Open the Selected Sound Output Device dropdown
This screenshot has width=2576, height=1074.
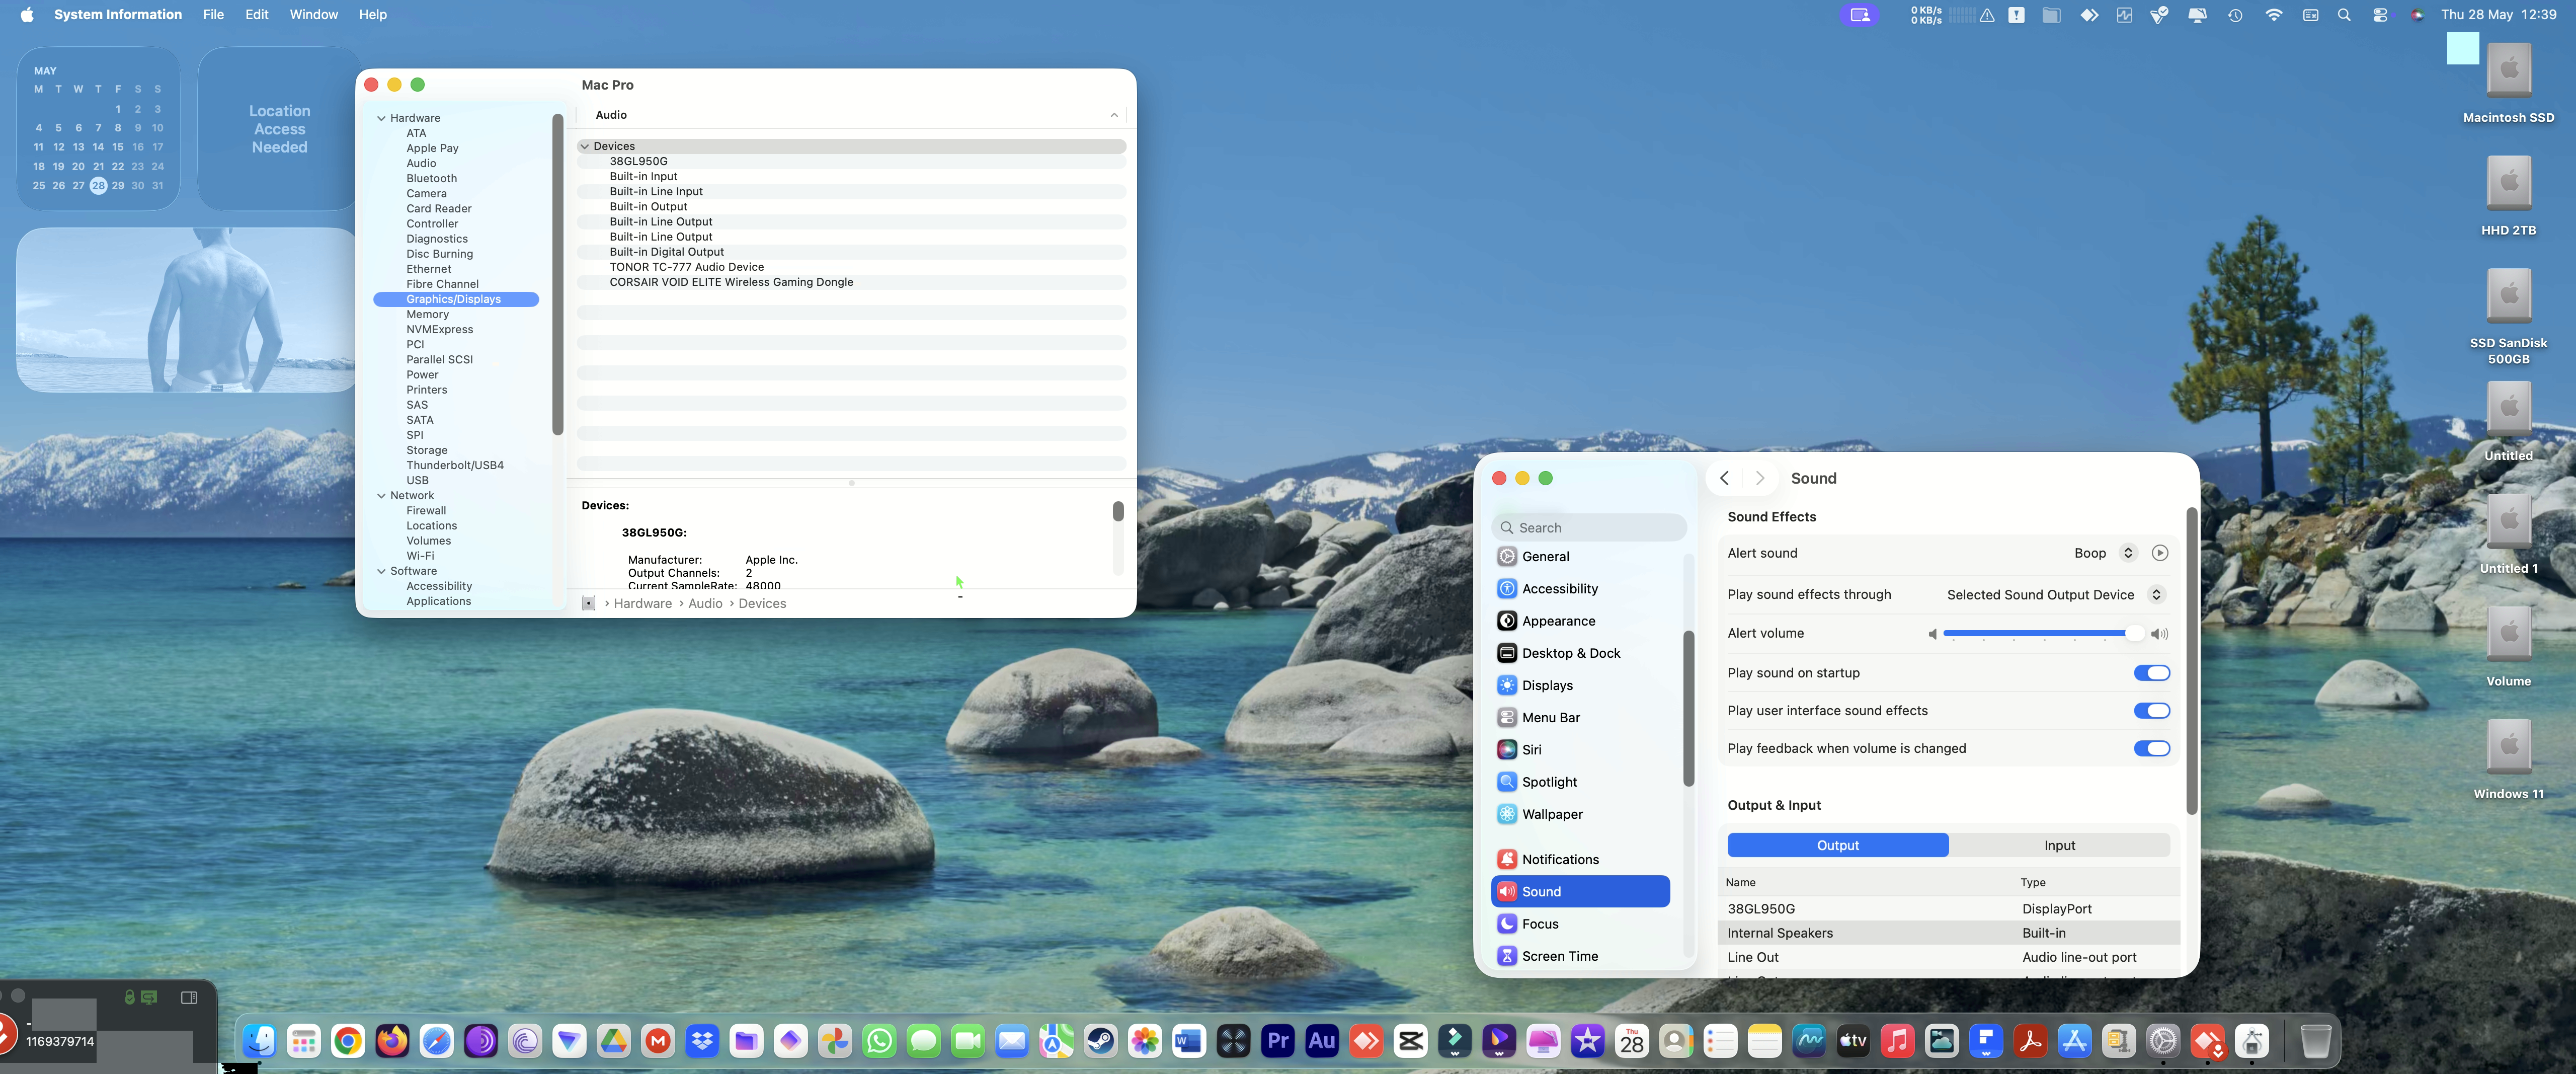(2054, 595)
